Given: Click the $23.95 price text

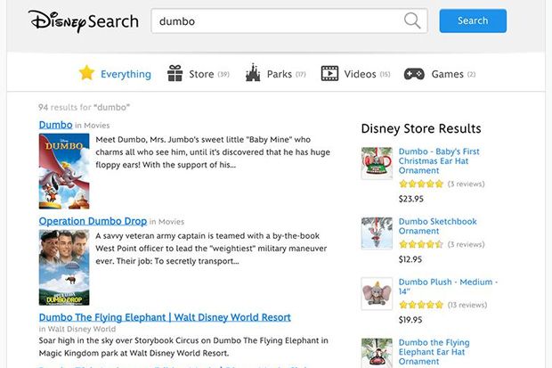Looking at the screenshot, I should coord(410,199).
